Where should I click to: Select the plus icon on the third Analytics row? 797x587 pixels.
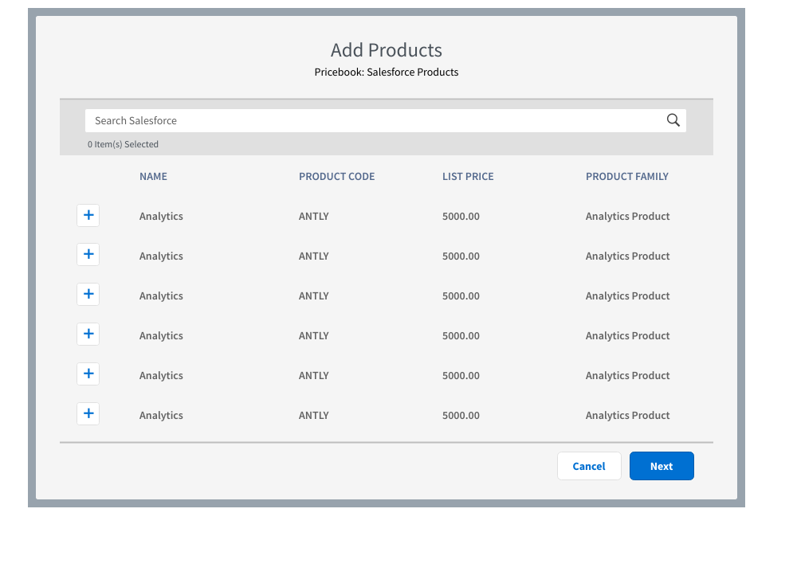88,294
